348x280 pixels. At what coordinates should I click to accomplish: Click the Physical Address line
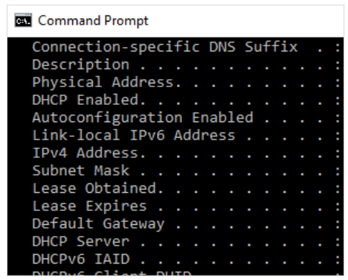186,83
